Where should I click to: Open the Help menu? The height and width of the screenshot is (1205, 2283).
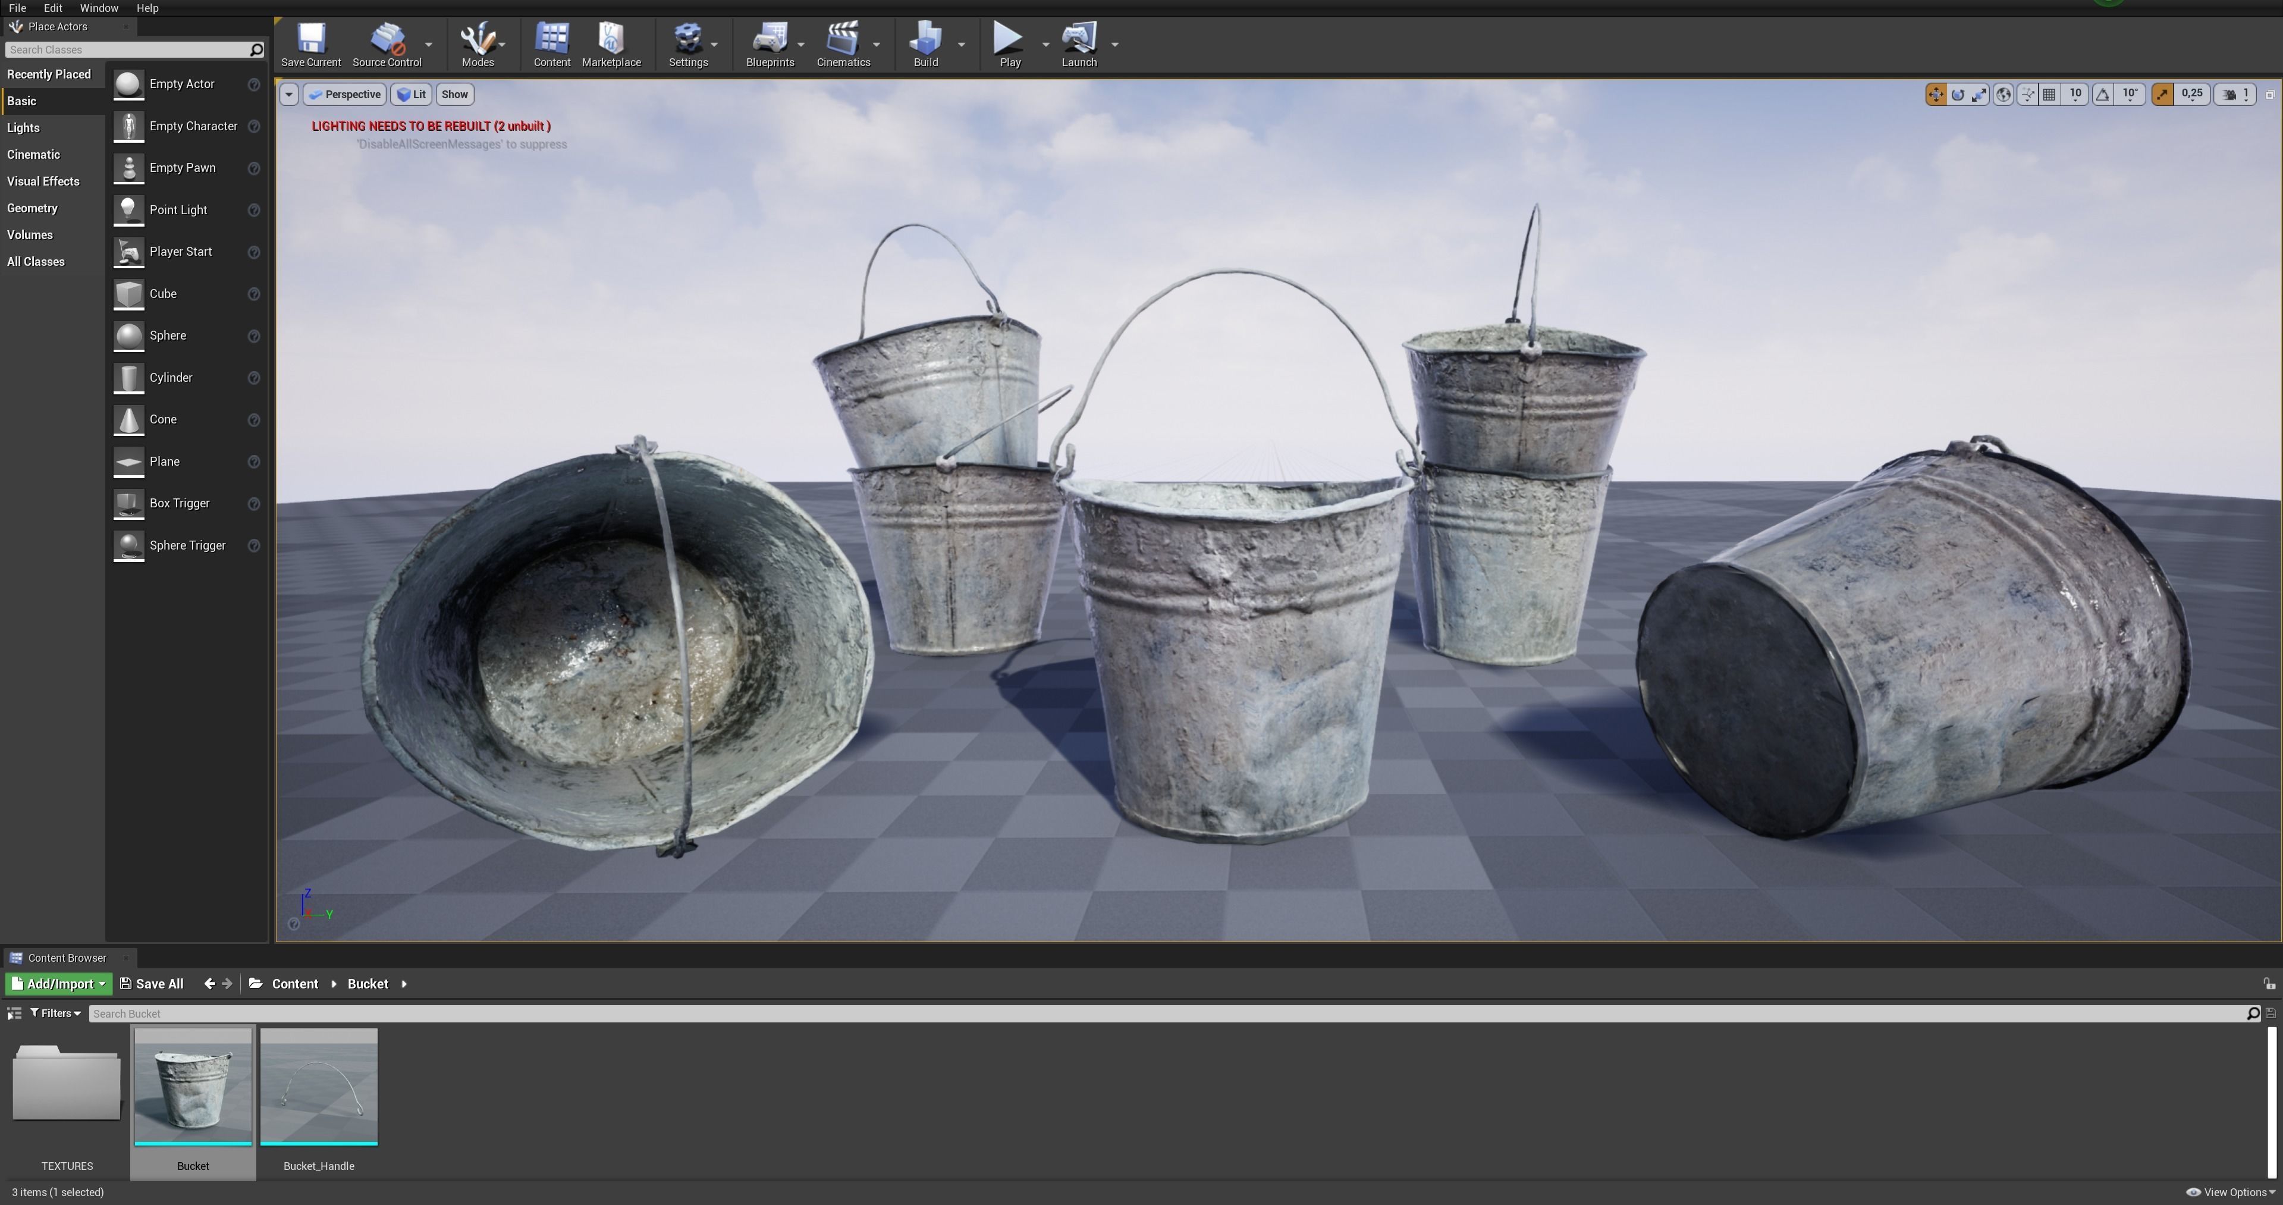coord(147,8)
